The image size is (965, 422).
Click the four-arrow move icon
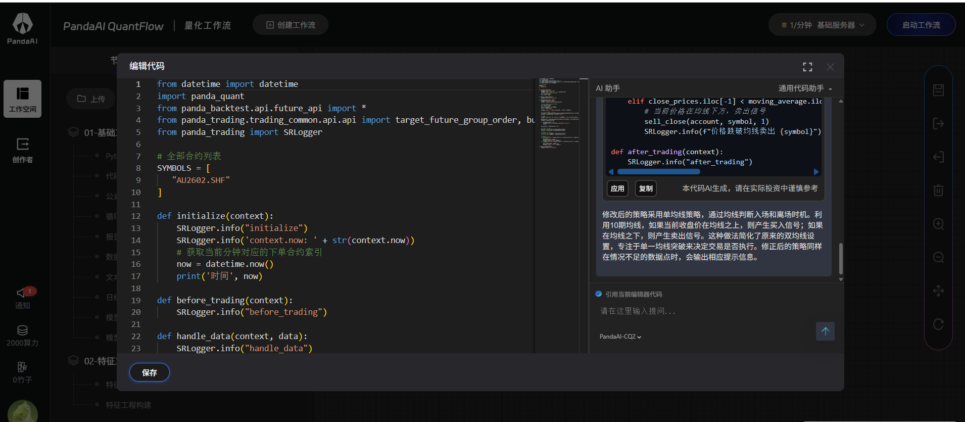(938, 291)
